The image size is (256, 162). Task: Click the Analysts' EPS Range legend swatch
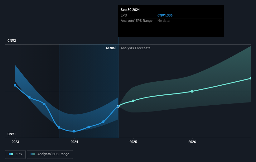coord(33,154)
